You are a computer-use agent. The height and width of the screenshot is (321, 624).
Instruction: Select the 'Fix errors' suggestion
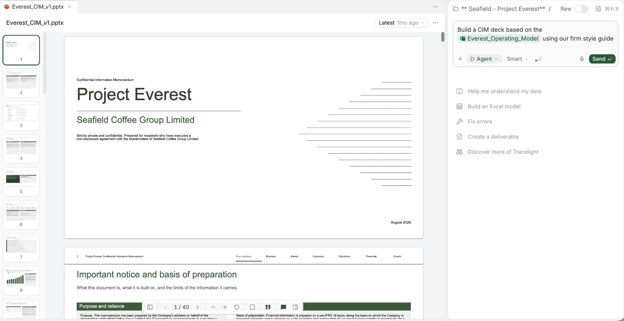[480, 122]
